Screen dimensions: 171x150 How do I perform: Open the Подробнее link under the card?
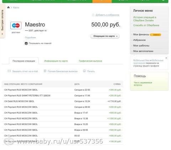(30, 37)
